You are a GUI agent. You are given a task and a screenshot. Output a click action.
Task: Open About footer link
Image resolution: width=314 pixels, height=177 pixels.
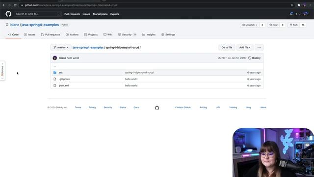pyautogui.click(x=263, y=107)
